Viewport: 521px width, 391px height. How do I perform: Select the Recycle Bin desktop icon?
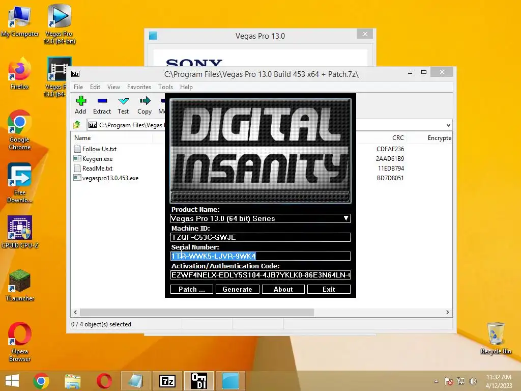tap(496, 339)
